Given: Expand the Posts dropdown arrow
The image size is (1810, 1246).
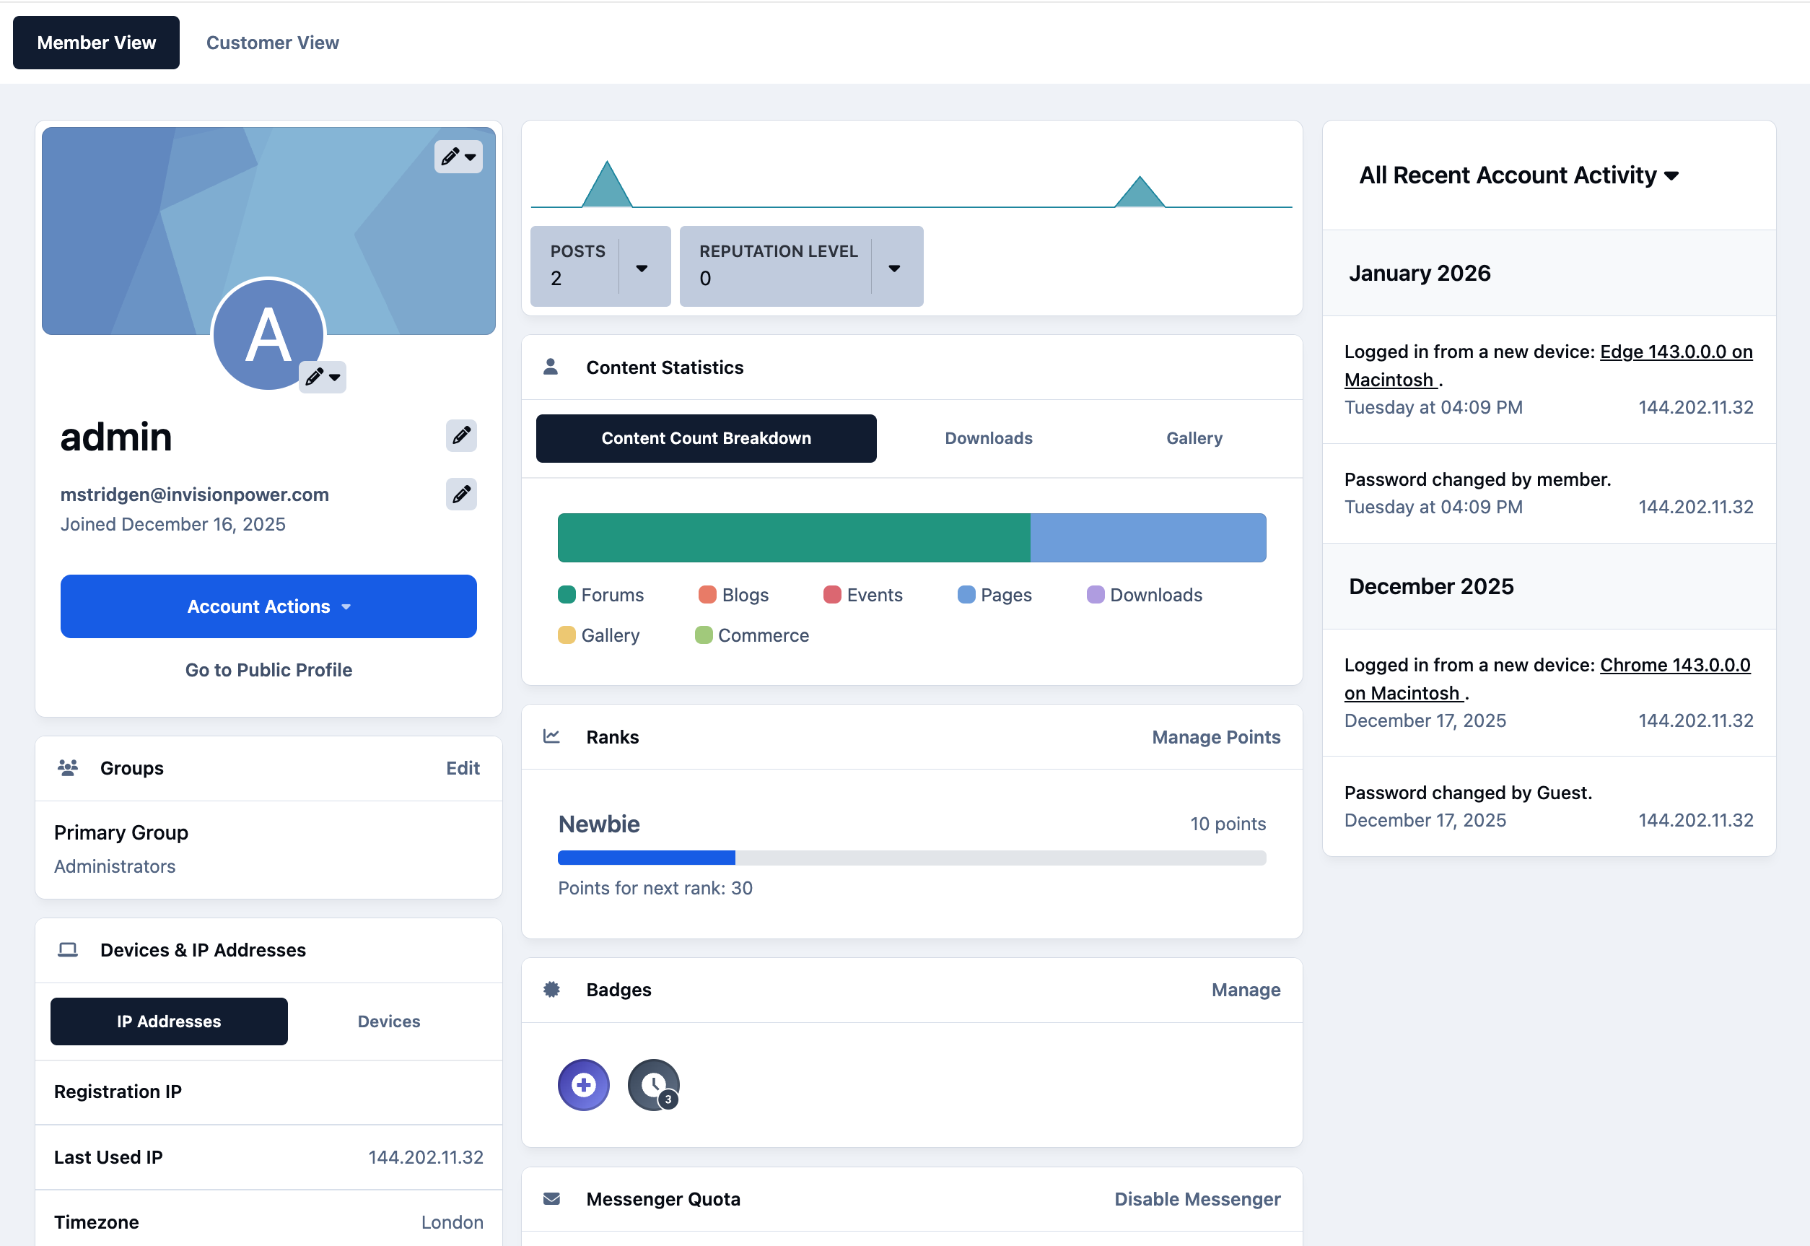Looking at the screenshot, I should [x=642, y=268].
